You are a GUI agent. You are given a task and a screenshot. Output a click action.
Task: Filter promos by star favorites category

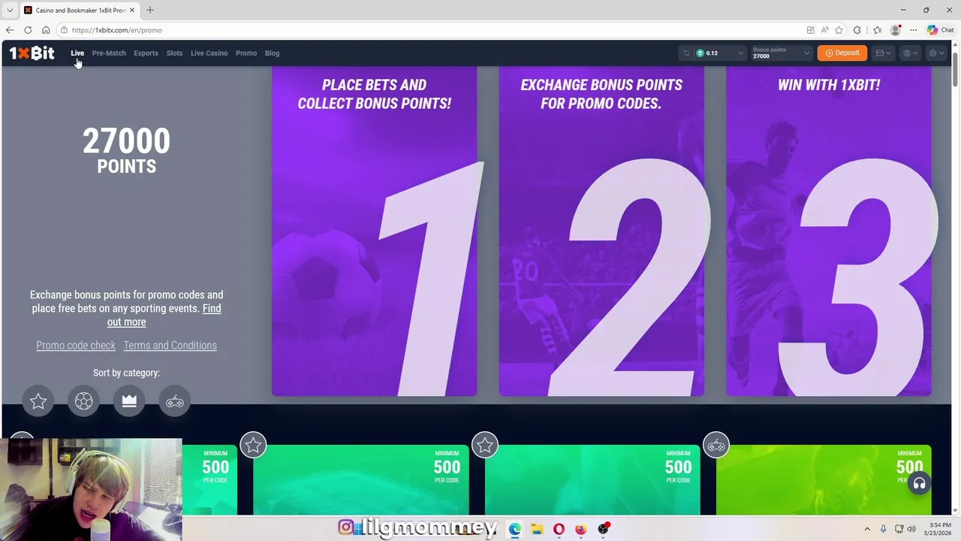click(x=38, y=401)
